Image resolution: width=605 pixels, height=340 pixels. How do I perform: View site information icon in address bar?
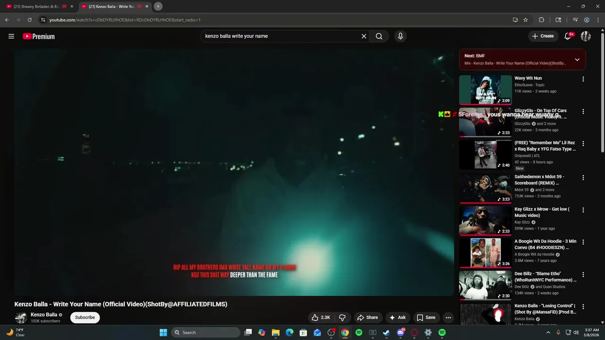(43, 20)
